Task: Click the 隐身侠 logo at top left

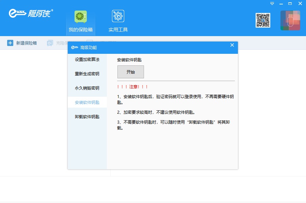Action: (x=30, y=14)
